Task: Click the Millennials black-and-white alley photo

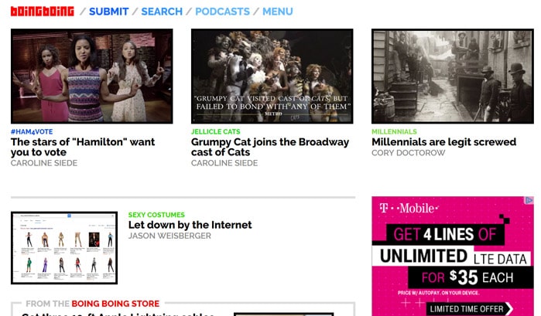Action: [x=452, y=76]
